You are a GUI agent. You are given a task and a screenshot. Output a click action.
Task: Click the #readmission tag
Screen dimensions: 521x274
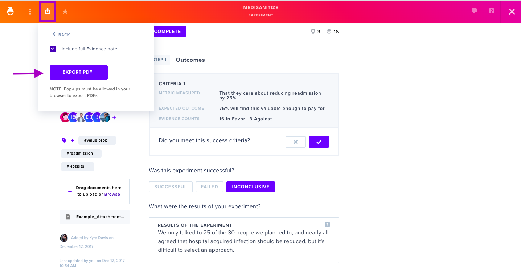point(81,154)
